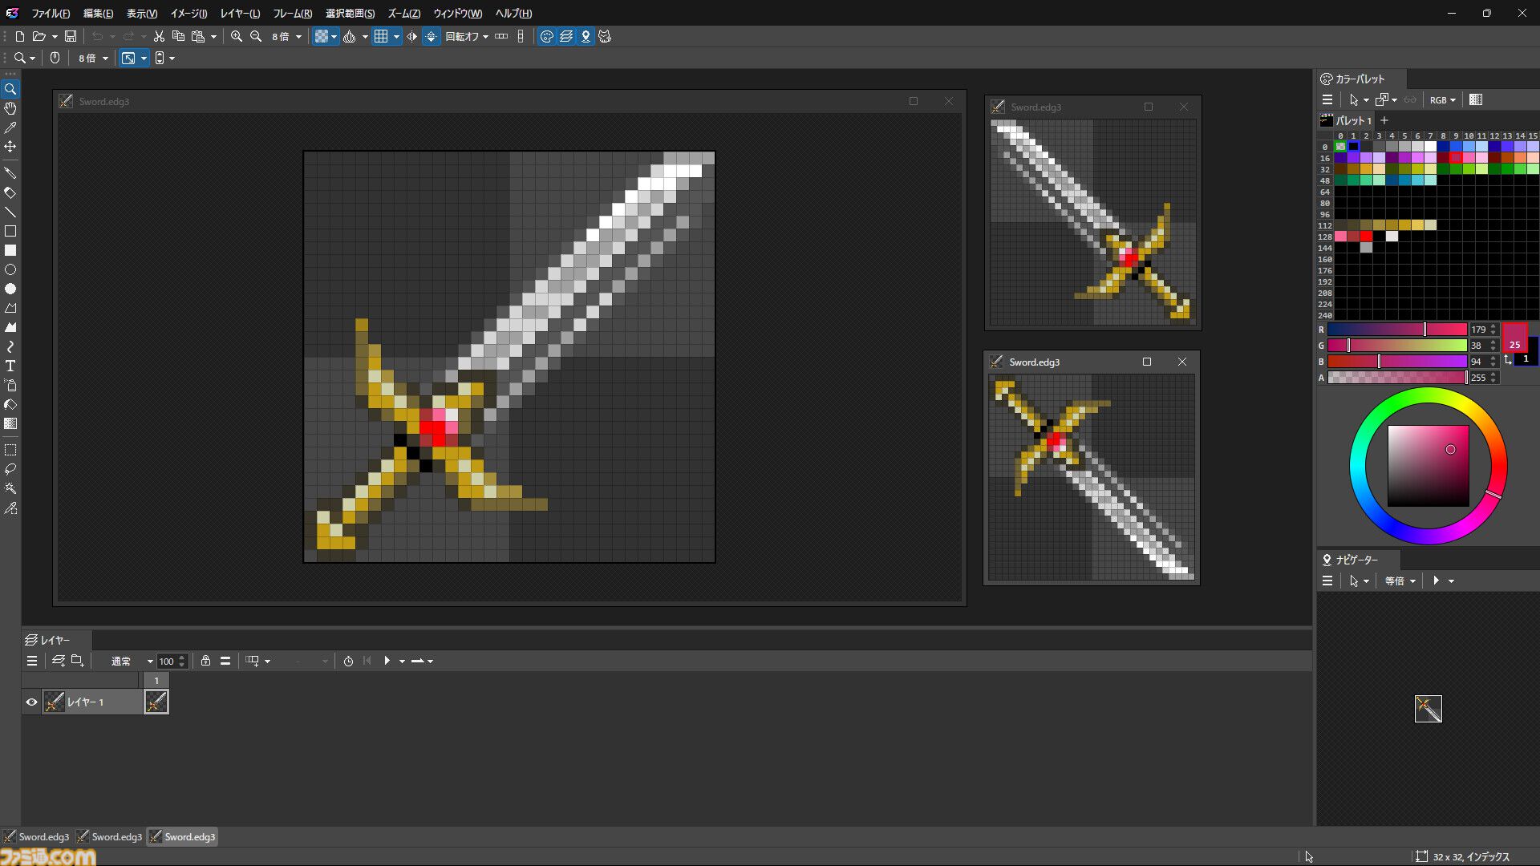This screenshot has width=1540, height=866.
Task: Open the ウィンドウ(W) menu
Action: [457, 13]
